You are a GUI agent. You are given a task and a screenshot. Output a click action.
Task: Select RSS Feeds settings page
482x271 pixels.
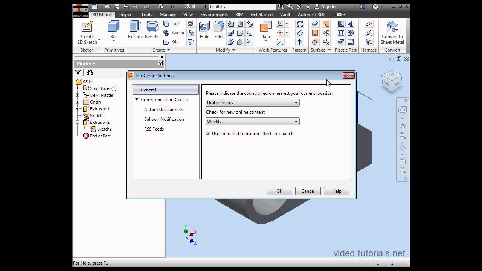coord(154,129)
